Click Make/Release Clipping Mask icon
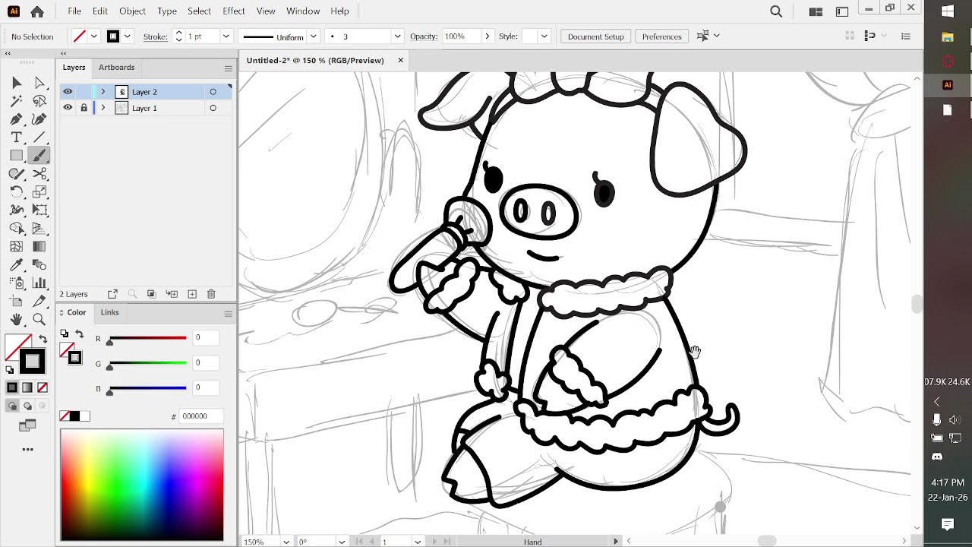 click(x=151, y=294)
